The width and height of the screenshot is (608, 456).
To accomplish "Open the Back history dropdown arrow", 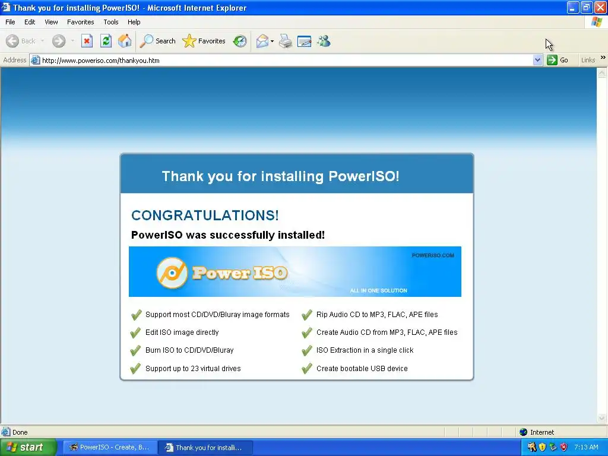I will (x=42, y=41).
